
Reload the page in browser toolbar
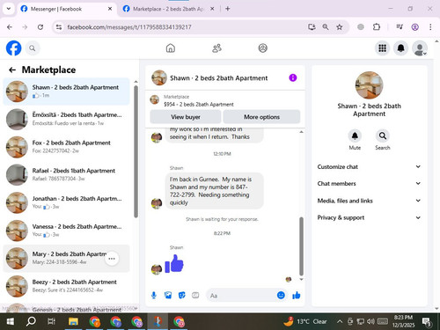(x=40, y=27)
